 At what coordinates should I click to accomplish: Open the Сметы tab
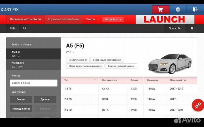click(90, 19)
